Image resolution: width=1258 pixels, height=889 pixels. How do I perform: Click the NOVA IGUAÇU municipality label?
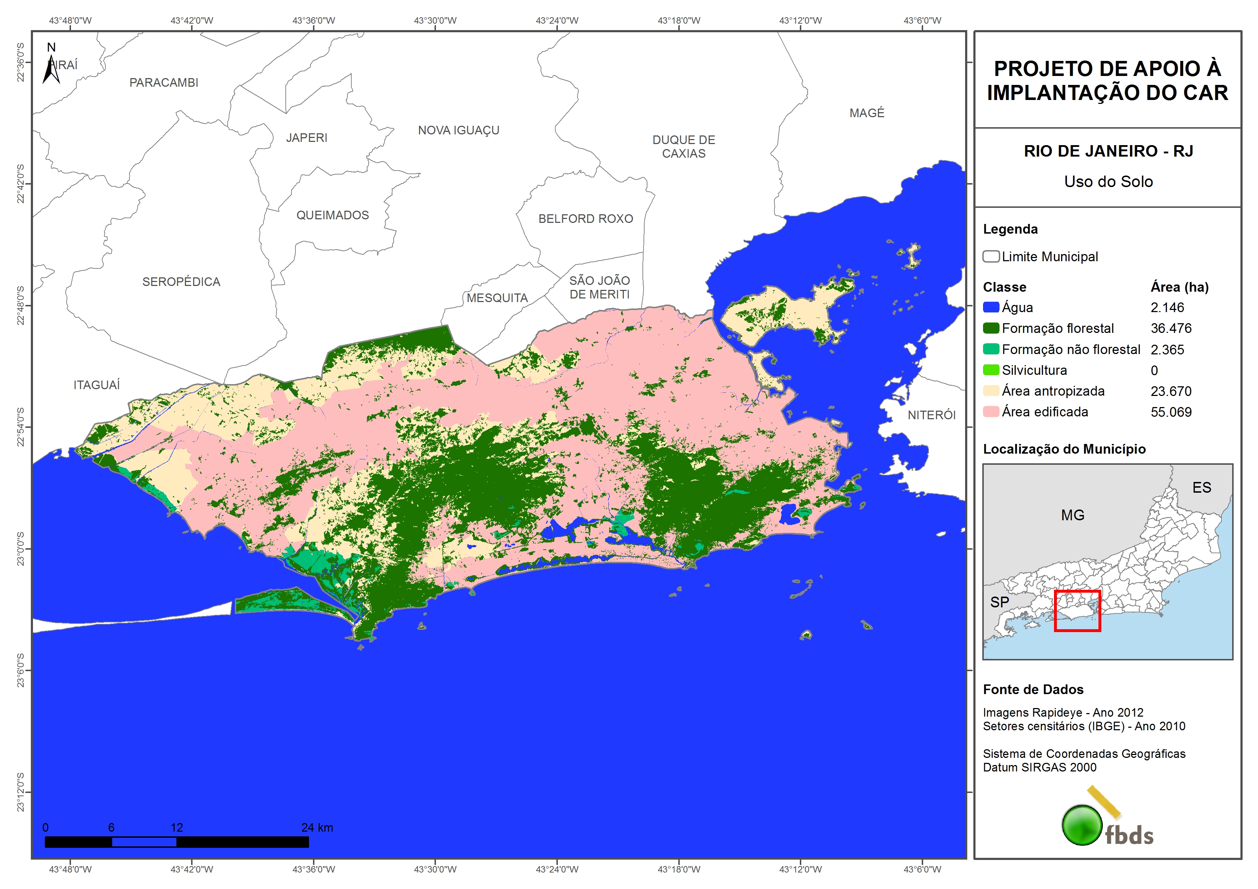point(459,130)
